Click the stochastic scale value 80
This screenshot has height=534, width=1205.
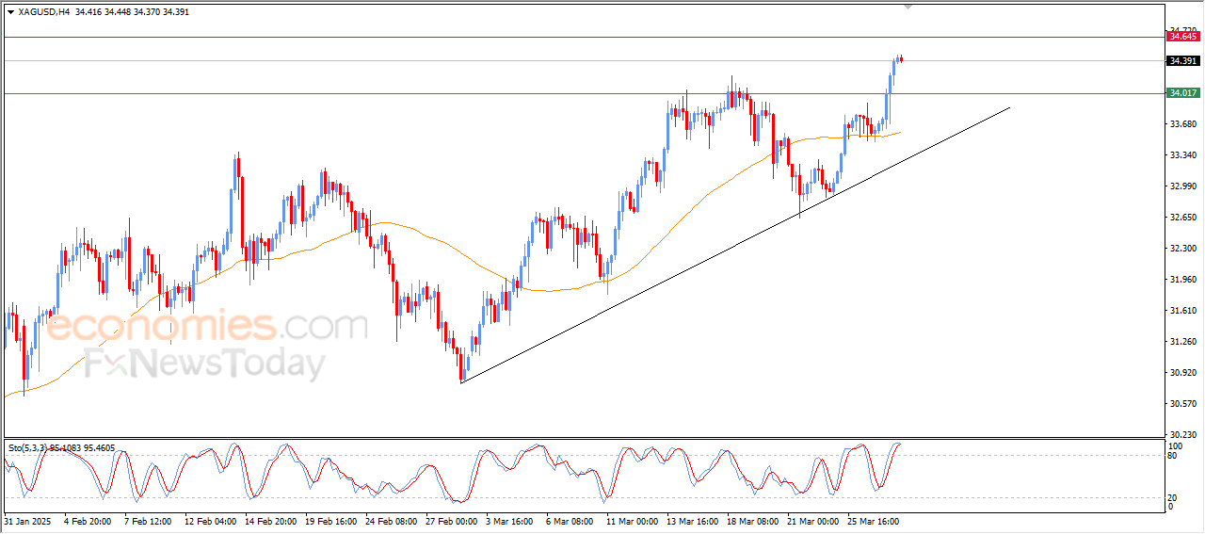point(1173,456)
